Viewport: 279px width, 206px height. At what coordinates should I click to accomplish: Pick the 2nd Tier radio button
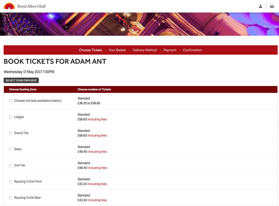pos(10,166)
